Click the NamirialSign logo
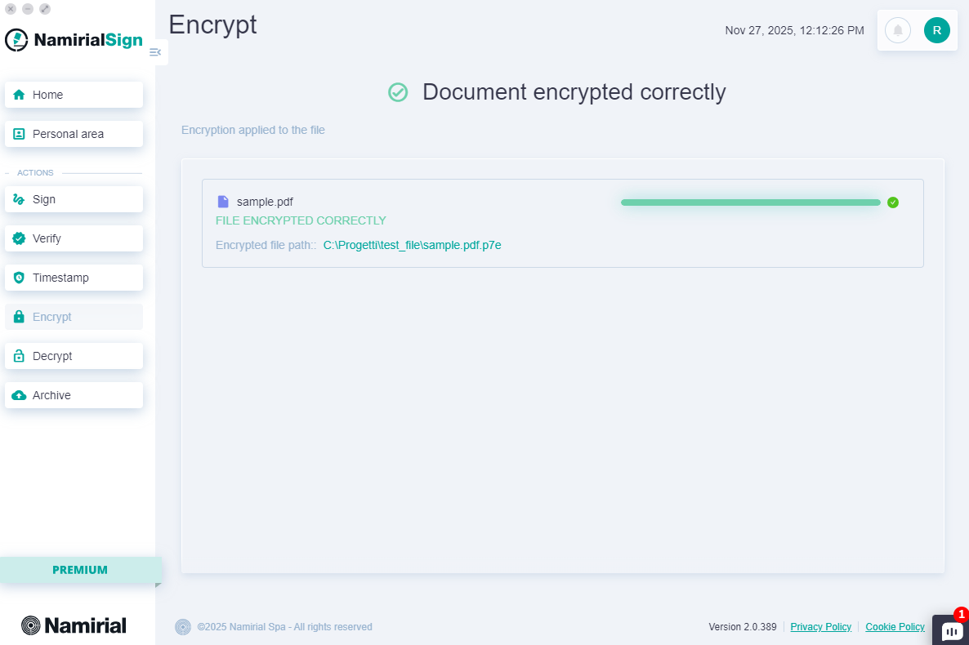 tap(74, 39)
